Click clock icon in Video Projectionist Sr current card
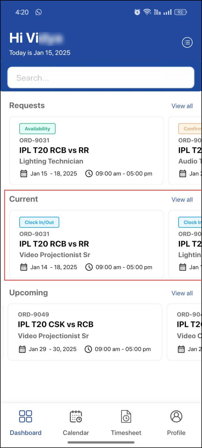Screen dimensions: 202x448 (89, 267)
